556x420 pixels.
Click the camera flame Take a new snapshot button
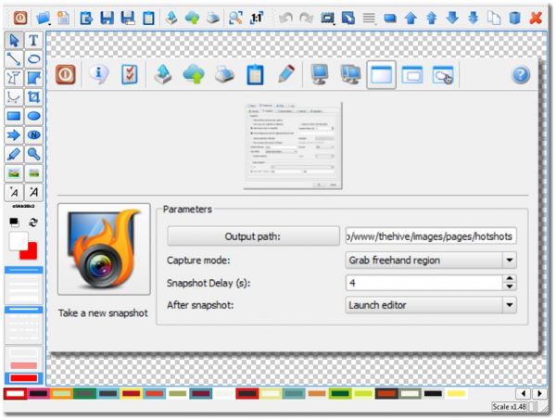coord(104,249)
